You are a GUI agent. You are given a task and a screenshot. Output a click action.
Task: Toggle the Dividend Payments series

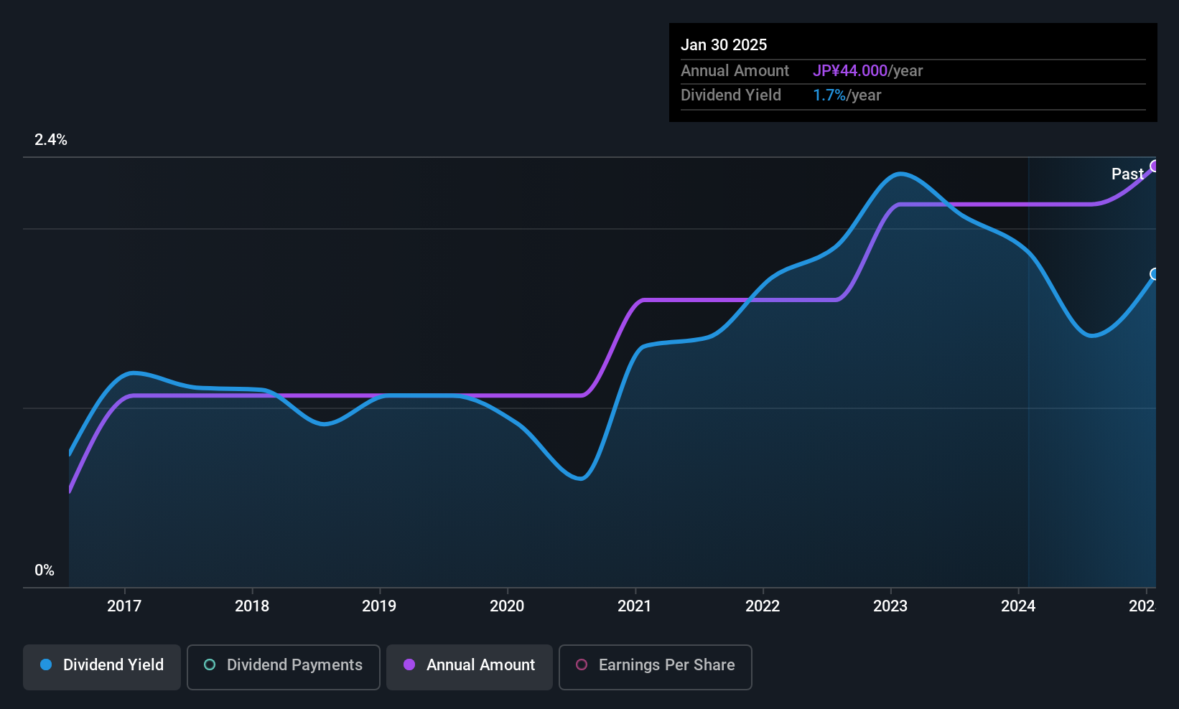(x=284, y=667)
